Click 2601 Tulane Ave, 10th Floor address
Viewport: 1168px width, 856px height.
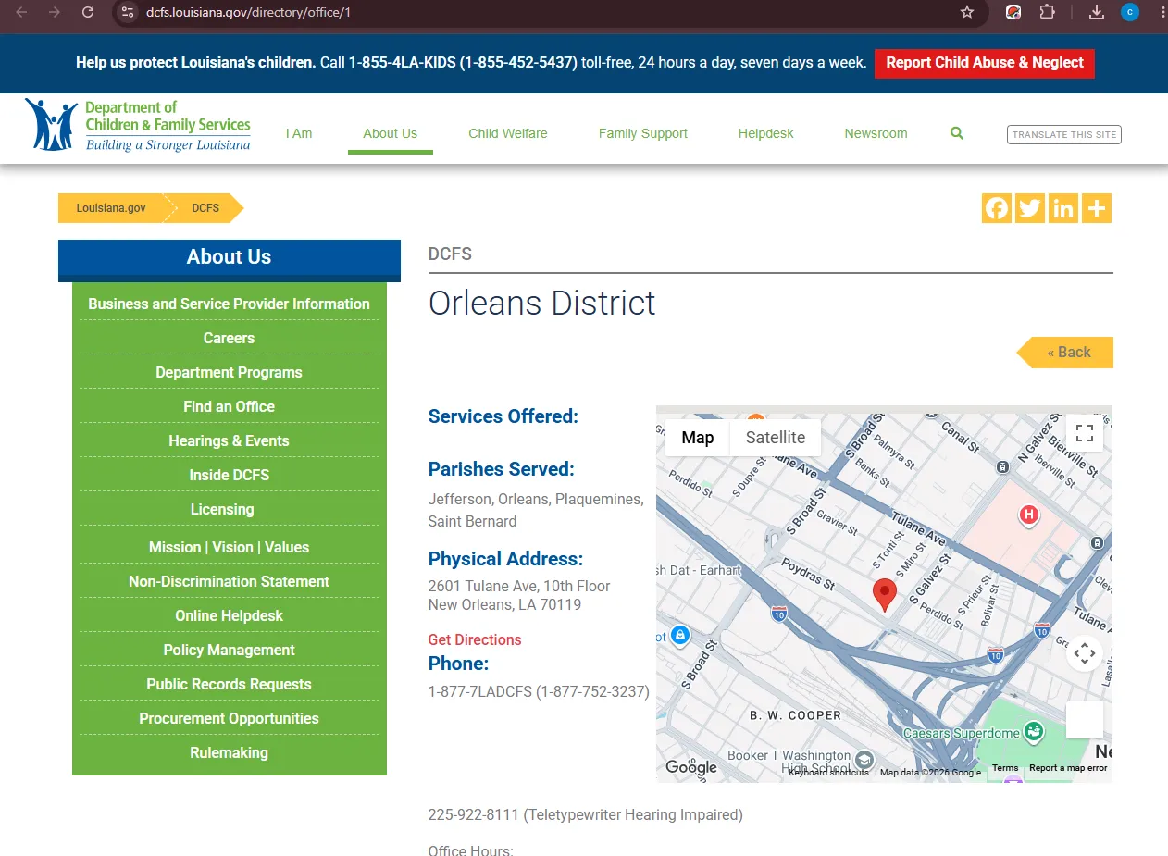pos(519,586)
